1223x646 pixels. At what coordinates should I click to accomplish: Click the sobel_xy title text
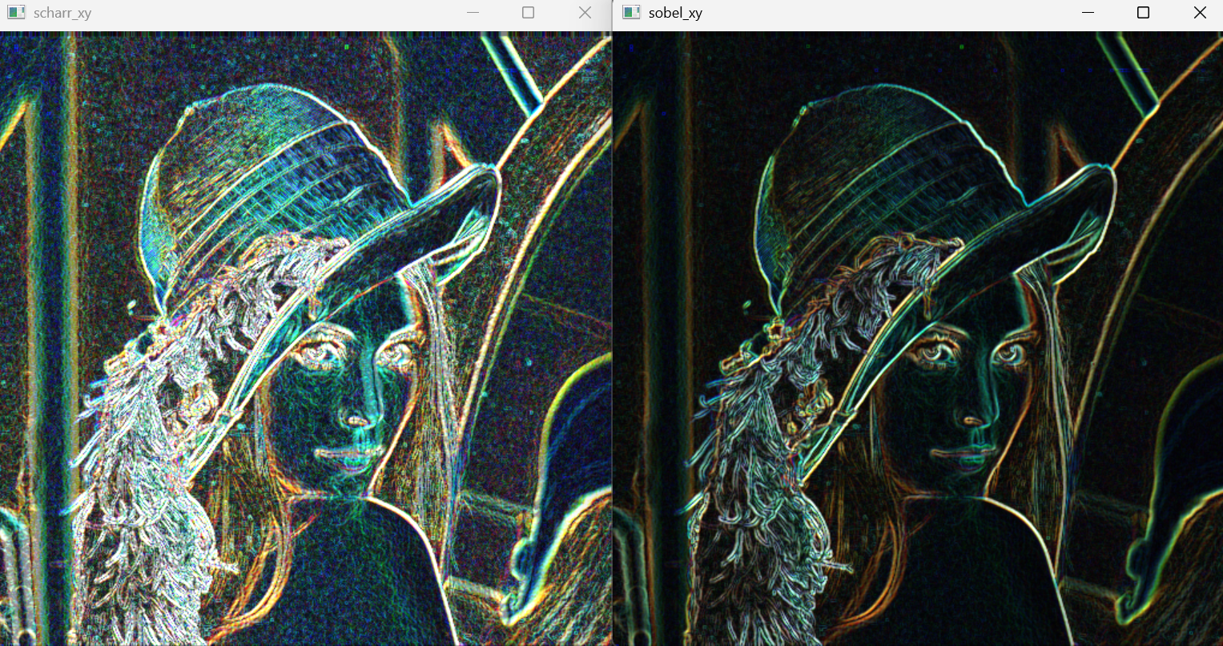pos(675,14)
